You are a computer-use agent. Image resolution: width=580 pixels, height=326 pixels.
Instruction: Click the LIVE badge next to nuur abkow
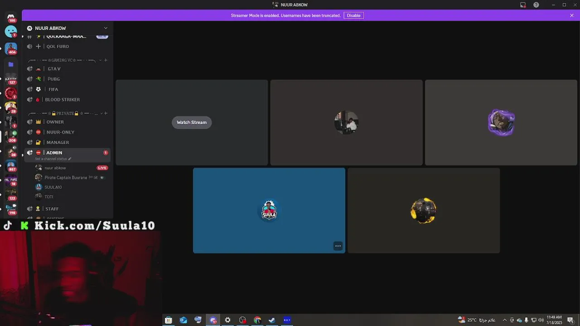(x=102, y=168)
